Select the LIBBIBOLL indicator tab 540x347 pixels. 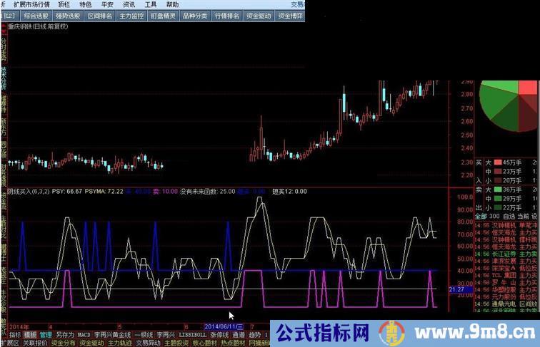[x=192, y=333]
